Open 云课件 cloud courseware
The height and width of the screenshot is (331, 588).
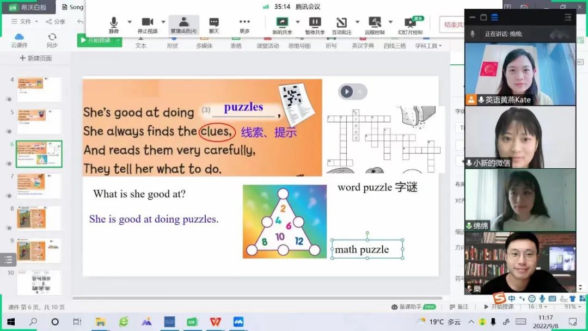(x=19, y=40)
